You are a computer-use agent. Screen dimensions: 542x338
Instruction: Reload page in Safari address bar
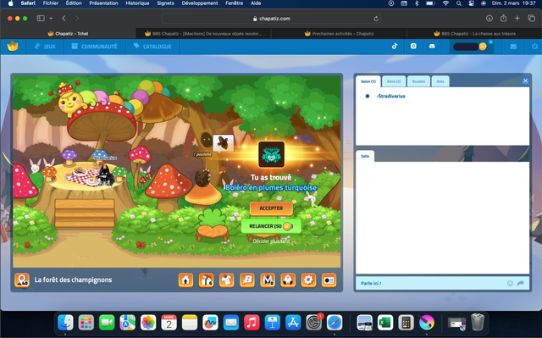[376, 19]
